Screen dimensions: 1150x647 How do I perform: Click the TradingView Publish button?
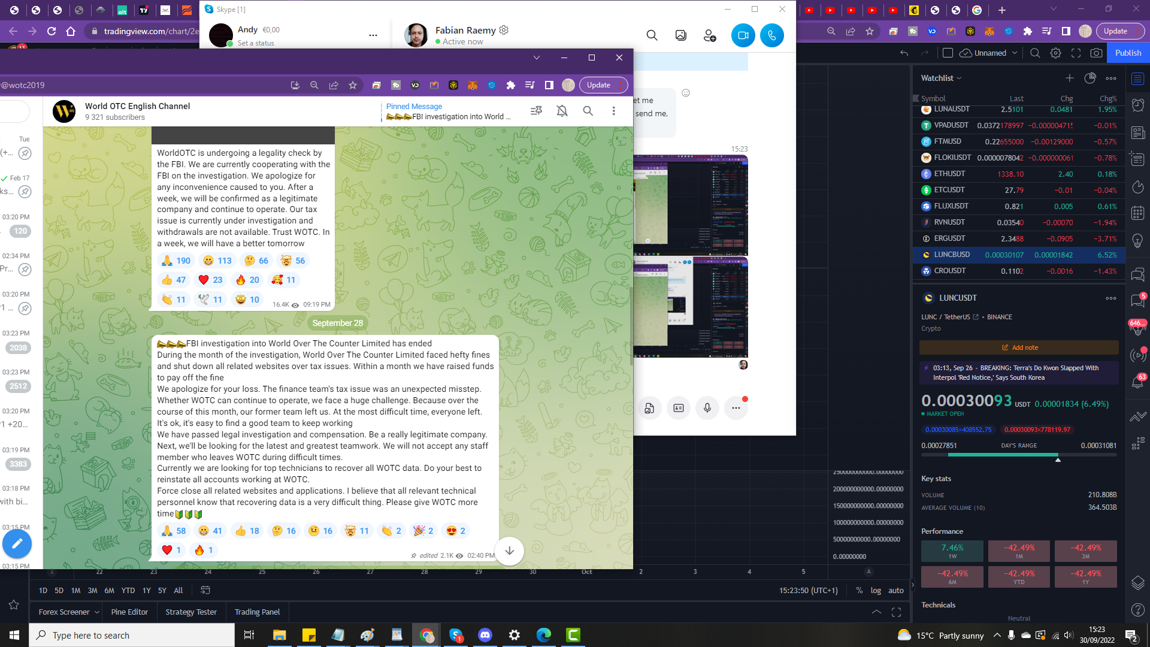[x=1128, y=53]
